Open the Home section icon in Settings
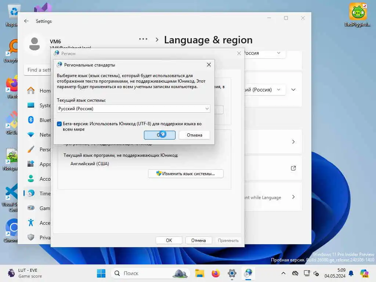This screenshot has width=376, height=282. coord(31,91)
